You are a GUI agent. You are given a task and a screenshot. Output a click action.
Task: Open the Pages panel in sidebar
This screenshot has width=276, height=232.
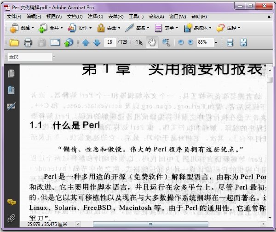coord(11,73)
